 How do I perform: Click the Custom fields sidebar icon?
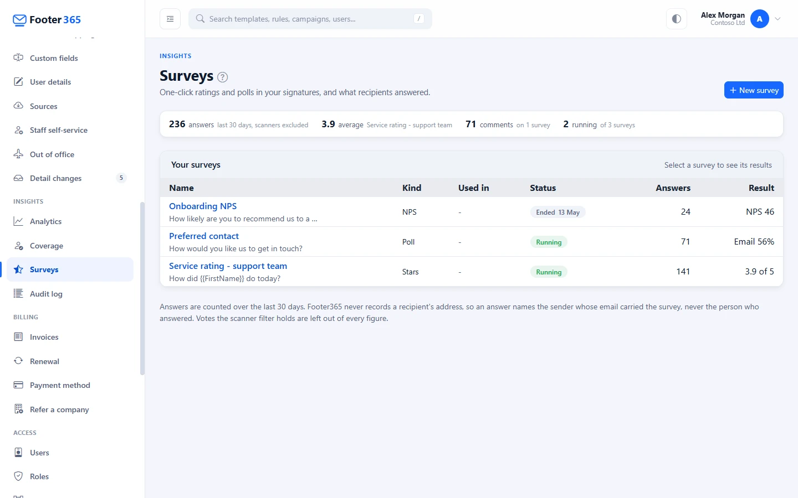pos(18,58)
